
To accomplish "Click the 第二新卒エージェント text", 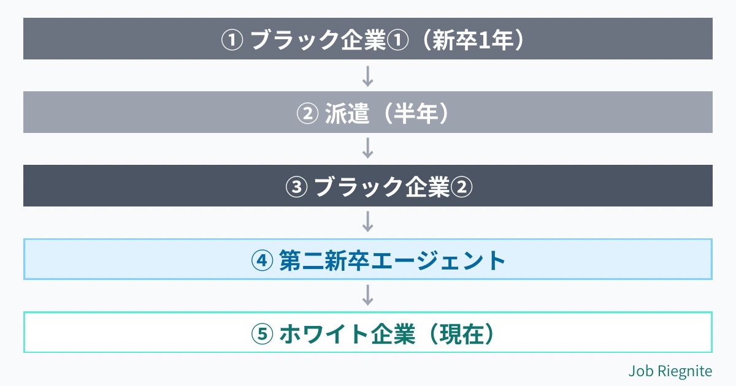I will (x=393, y=261).
